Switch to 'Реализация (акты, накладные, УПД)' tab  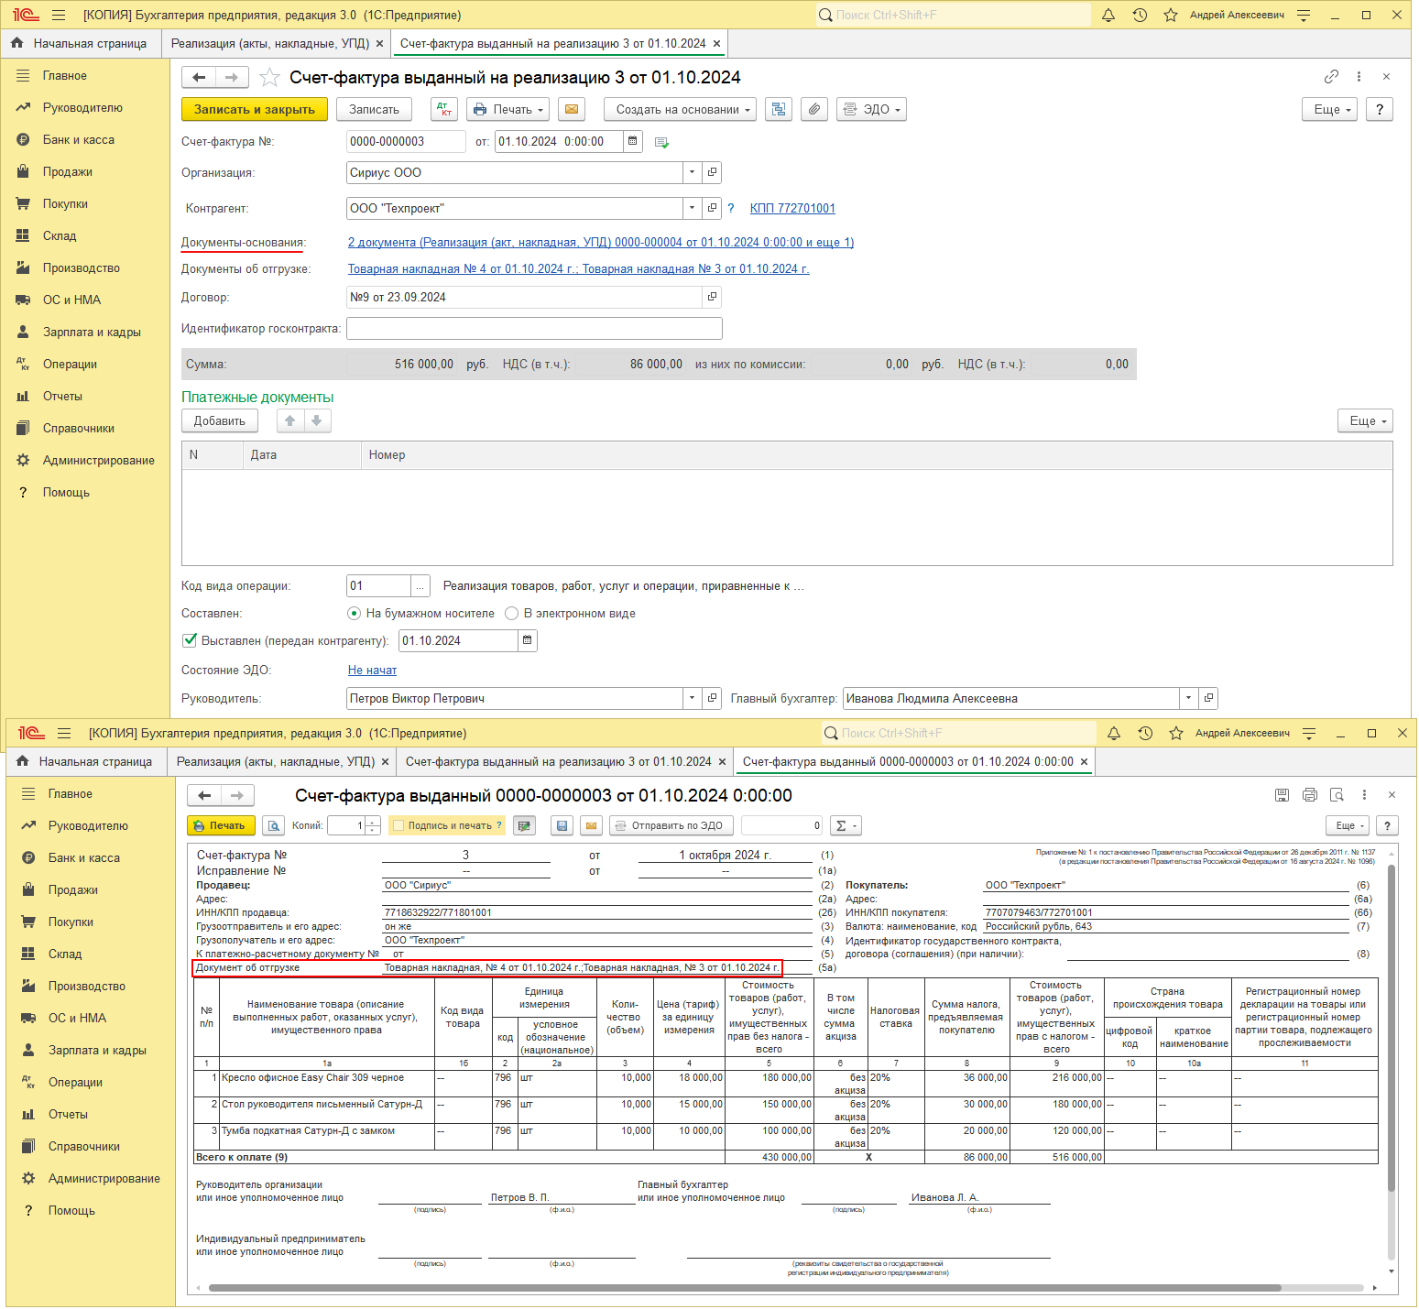pos(270,43)
